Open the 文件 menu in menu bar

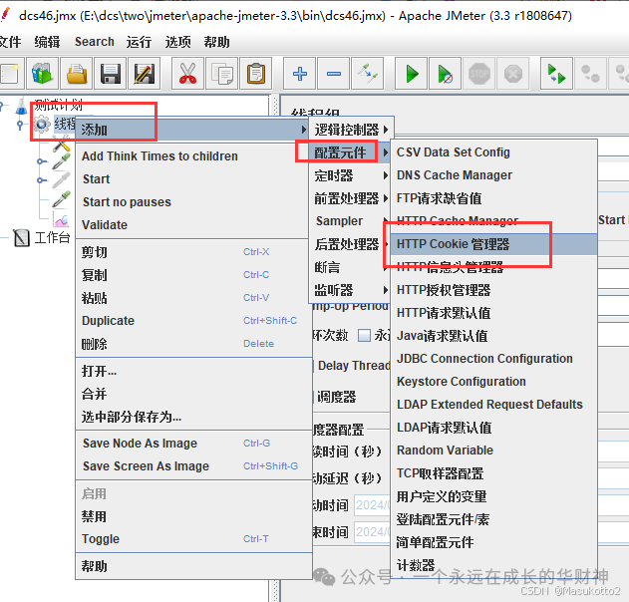pos(10,42)
